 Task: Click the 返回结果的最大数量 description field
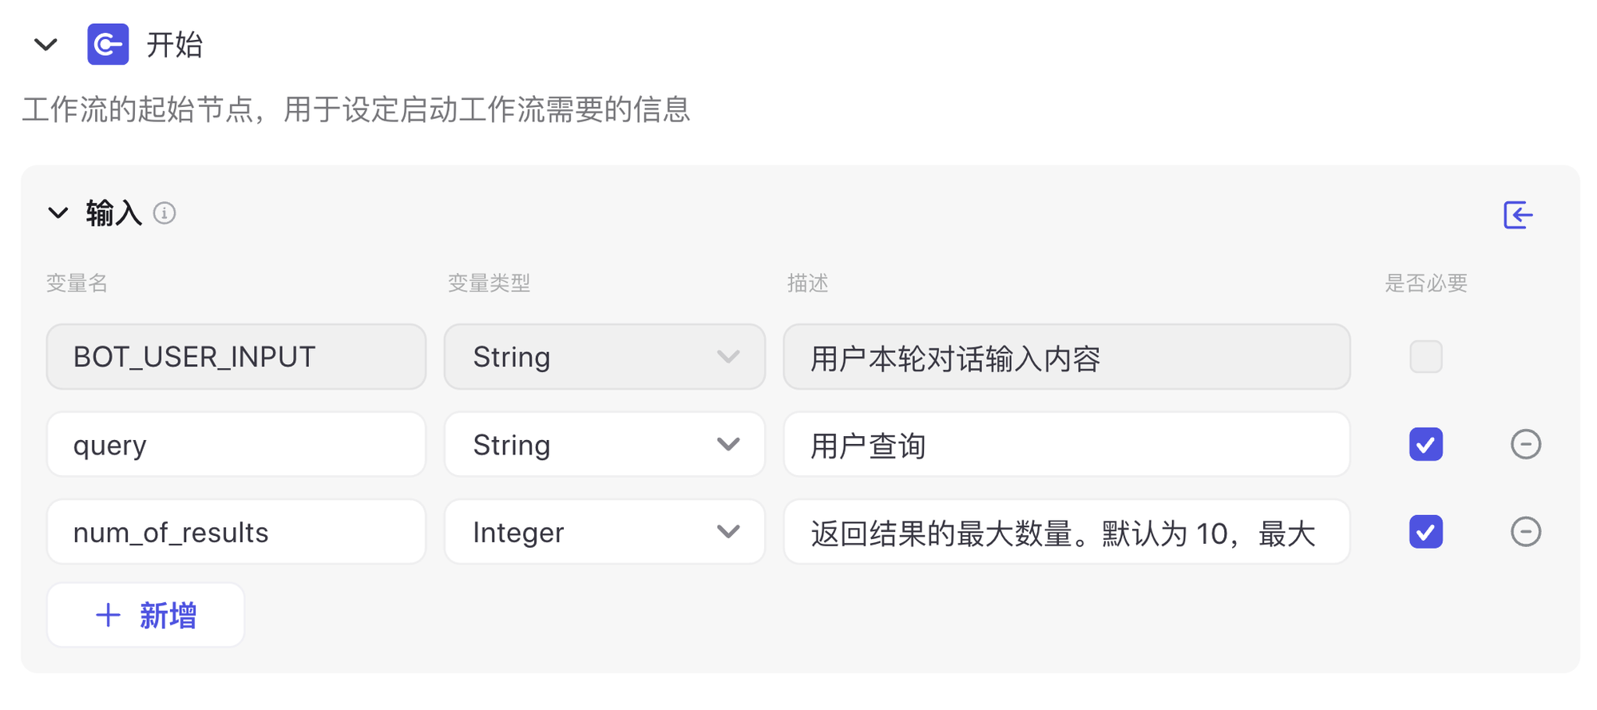(x=1066, y=532)
